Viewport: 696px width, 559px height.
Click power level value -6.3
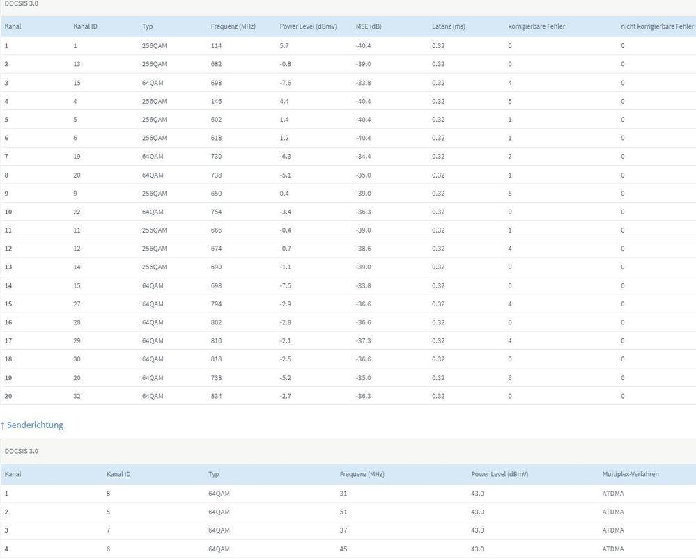coord(286,156)
